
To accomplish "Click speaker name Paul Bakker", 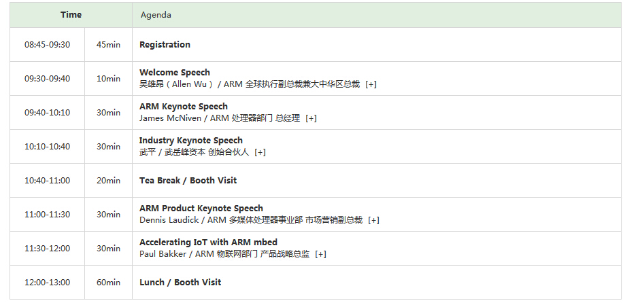I will (163, 254).
